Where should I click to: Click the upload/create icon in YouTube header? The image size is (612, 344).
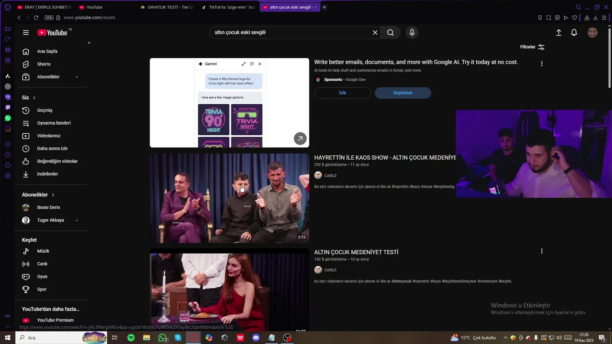558,32
